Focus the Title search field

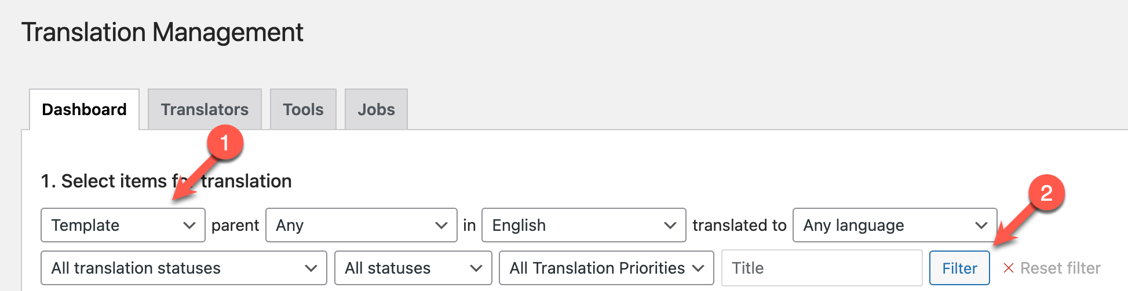821,268
